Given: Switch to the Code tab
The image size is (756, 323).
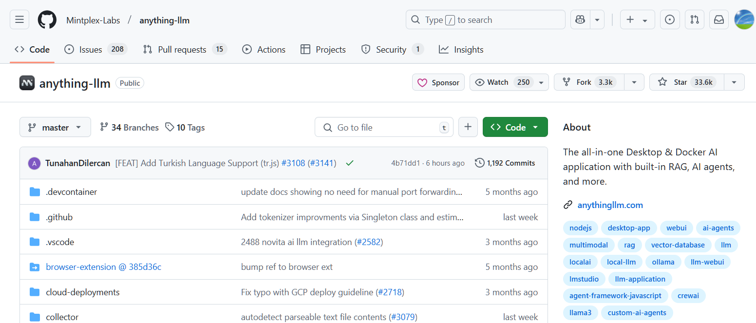Looking at the screenshot, I should tap(32, 49).
